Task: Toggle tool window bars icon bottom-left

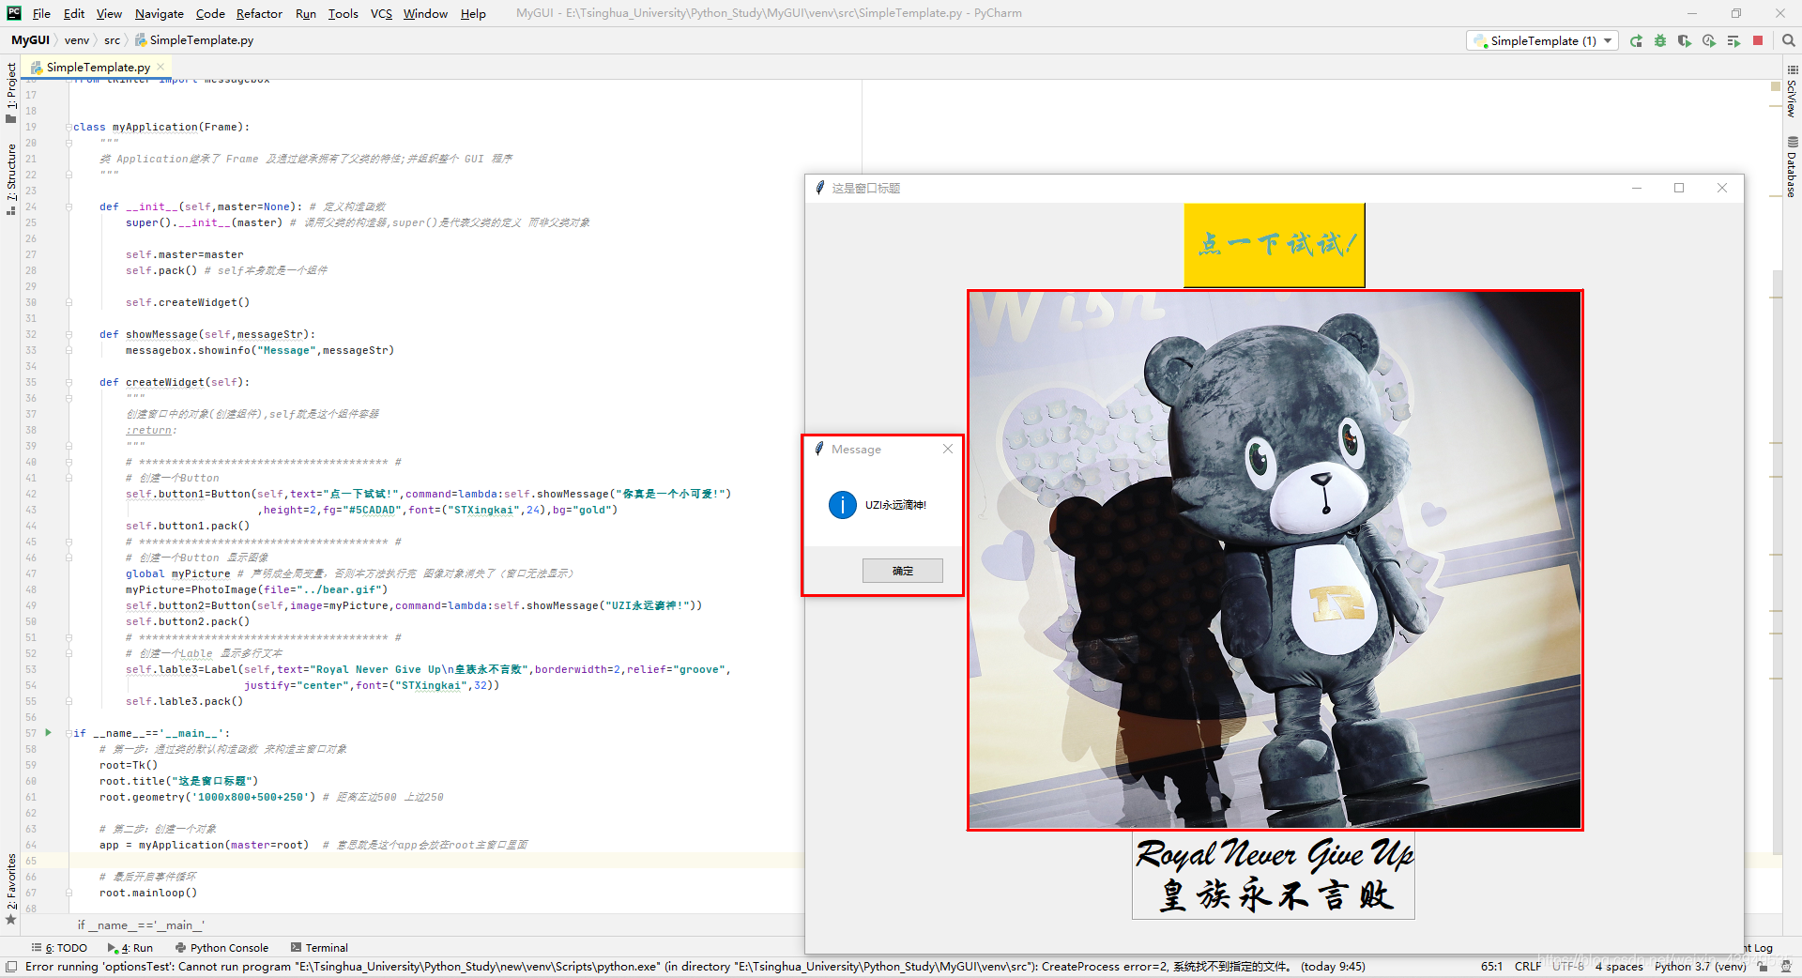Action: [x=11, y=967]
